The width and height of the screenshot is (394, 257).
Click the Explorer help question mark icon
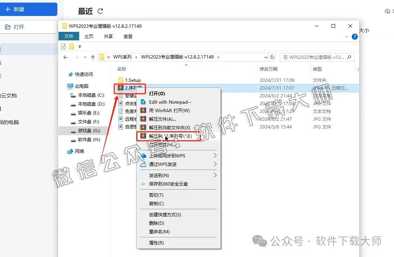coord(354,37)
